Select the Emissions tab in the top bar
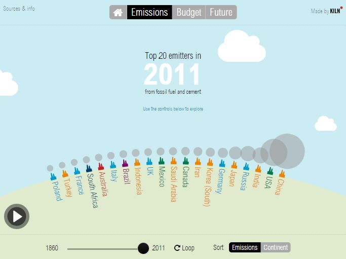Screen dimensions: 346x259 [x=149, y=12]
